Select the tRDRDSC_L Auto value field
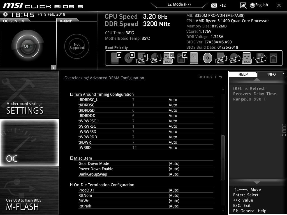The width and height of the screenshot is (287, 215). pyautogui.click(x=173, y=100)
